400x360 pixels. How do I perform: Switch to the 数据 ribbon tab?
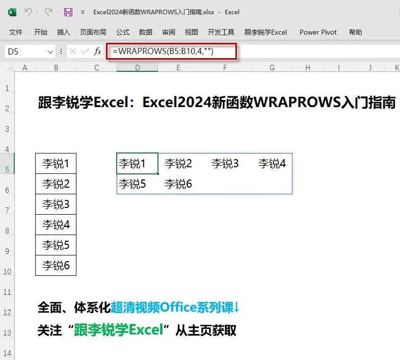coord(145,32)
